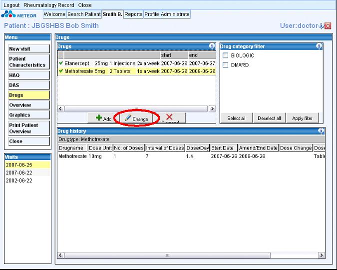Open the Profile tab
Viewport: 337px width, 270px height.
tap(151, 14)
